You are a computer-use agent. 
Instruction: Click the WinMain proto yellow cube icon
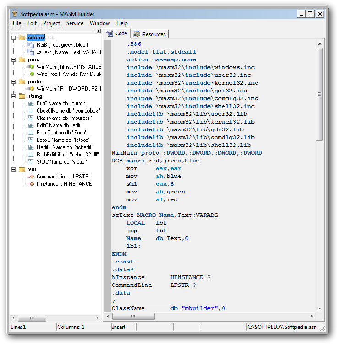pos(32,89)
